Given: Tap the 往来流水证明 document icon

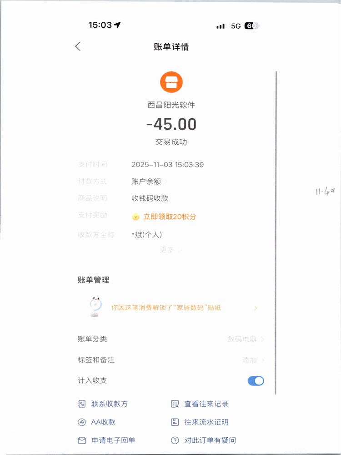Looking at the screenshot, I should click(x=175, y=422).
